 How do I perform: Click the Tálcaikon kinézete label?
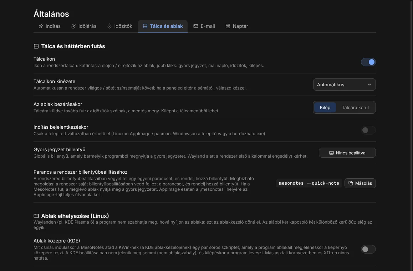54,81
